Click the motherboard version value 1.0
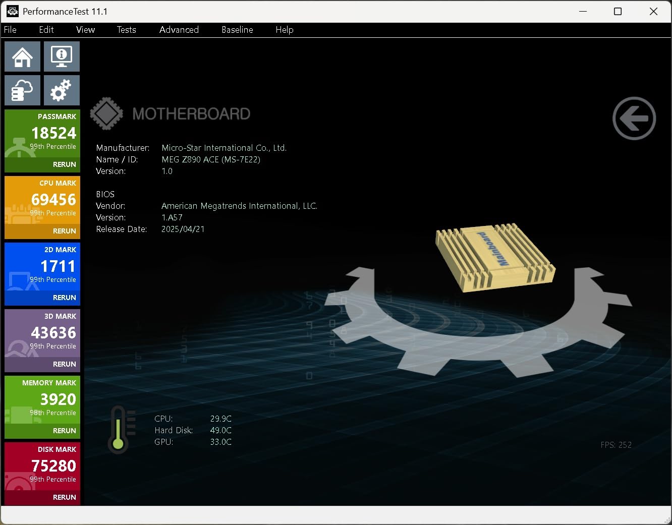672x525 pixels. [x=167, y=171]
